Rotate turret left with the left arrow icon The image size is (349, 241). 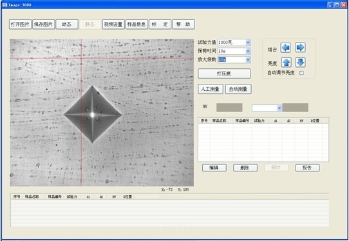click(x=285, y=48)
